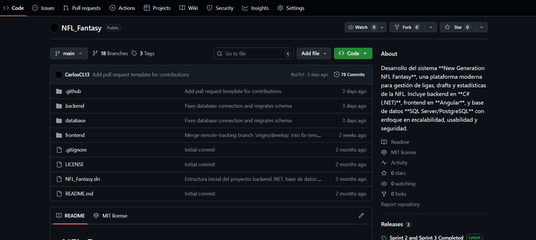View the 78 Commits history
Image resolution: width=536 pixels, height=240 pixels.
point(350,75)
